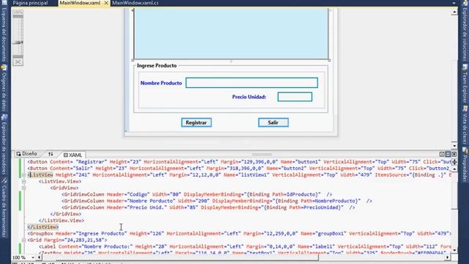This screenshot has width=469, height=264.
Task: Move the designer zoom slider handle
Action: (18, 43)
